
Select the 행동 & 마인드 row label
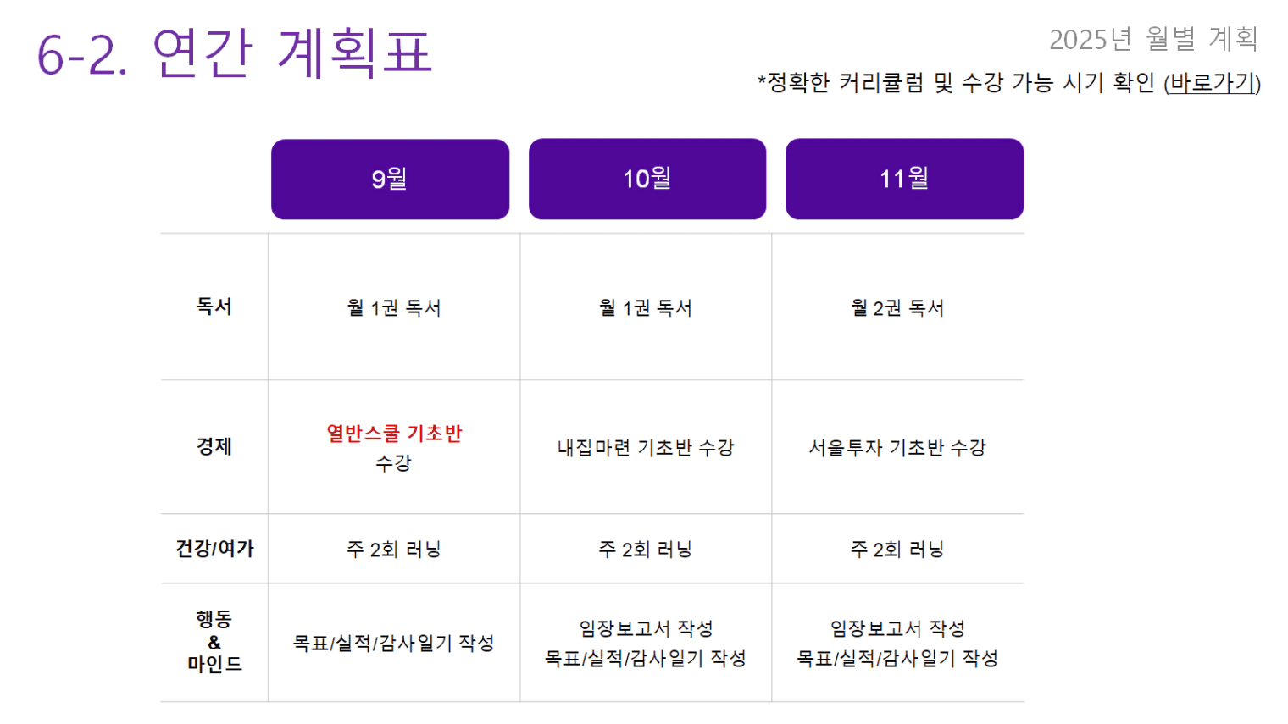point(214,642)
